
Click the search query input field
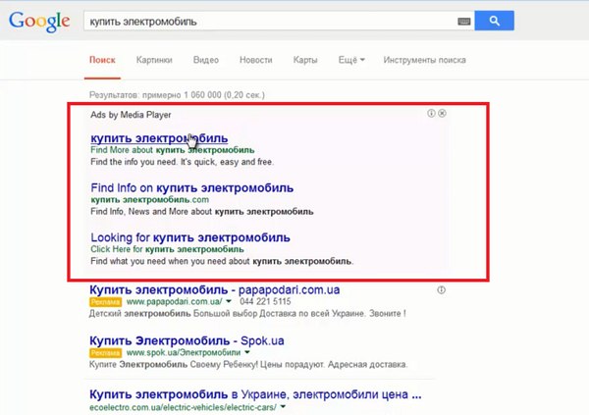pos(271,22)
